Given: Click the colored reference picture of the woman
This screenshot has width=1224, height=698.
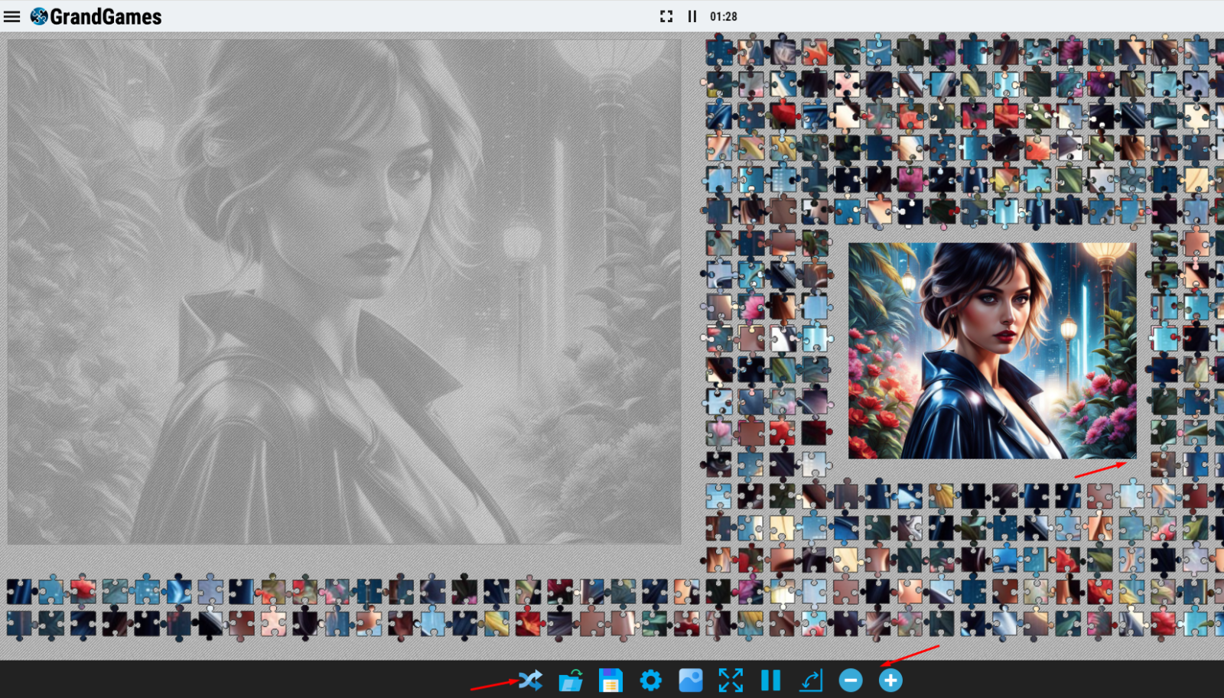Looking at the screenshot, I should (x=992, y=351).
